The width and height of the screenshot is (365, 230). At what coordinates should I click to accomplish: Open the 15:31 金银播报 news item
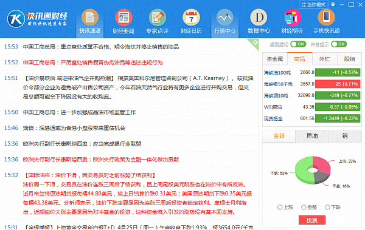[138, 227]
